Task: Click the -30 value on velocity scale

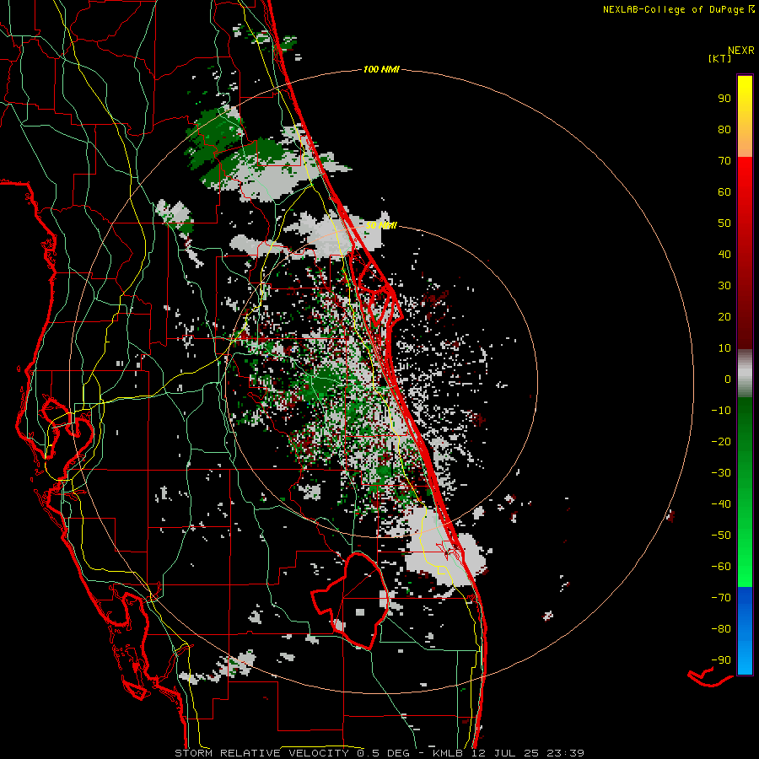Action: 721,473
